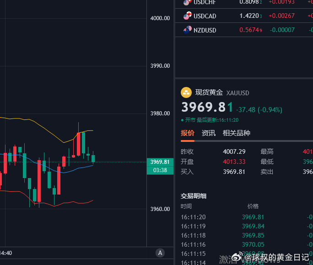
Task: Click the -37.48 (-0.94%) change value
Action: coord(259,110)
